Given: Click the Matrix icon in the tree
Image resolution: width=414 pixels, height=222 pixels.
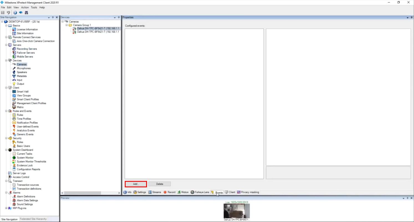Looking at the screenshot, I should point(14,107).
